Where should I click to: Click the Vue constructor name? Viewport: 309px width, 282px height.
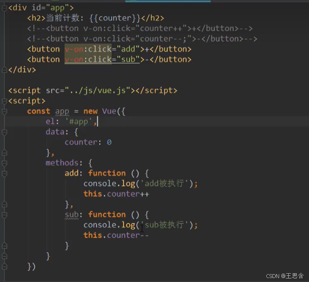[109, 111]
